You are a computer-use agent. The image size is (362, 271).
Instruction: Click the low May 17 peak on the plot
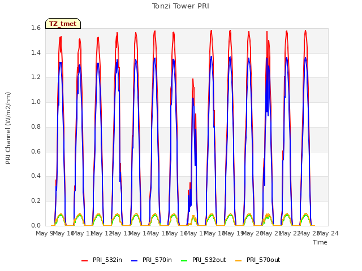coord(192,80)
